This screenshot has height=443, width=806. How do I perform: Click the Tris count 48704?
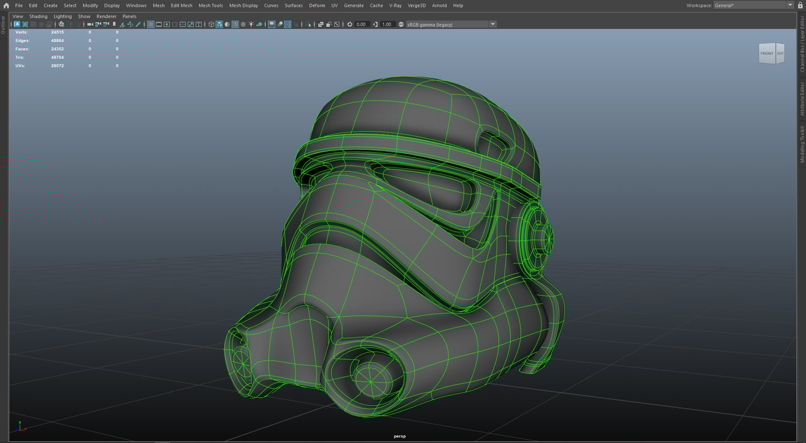click(57, 58)
